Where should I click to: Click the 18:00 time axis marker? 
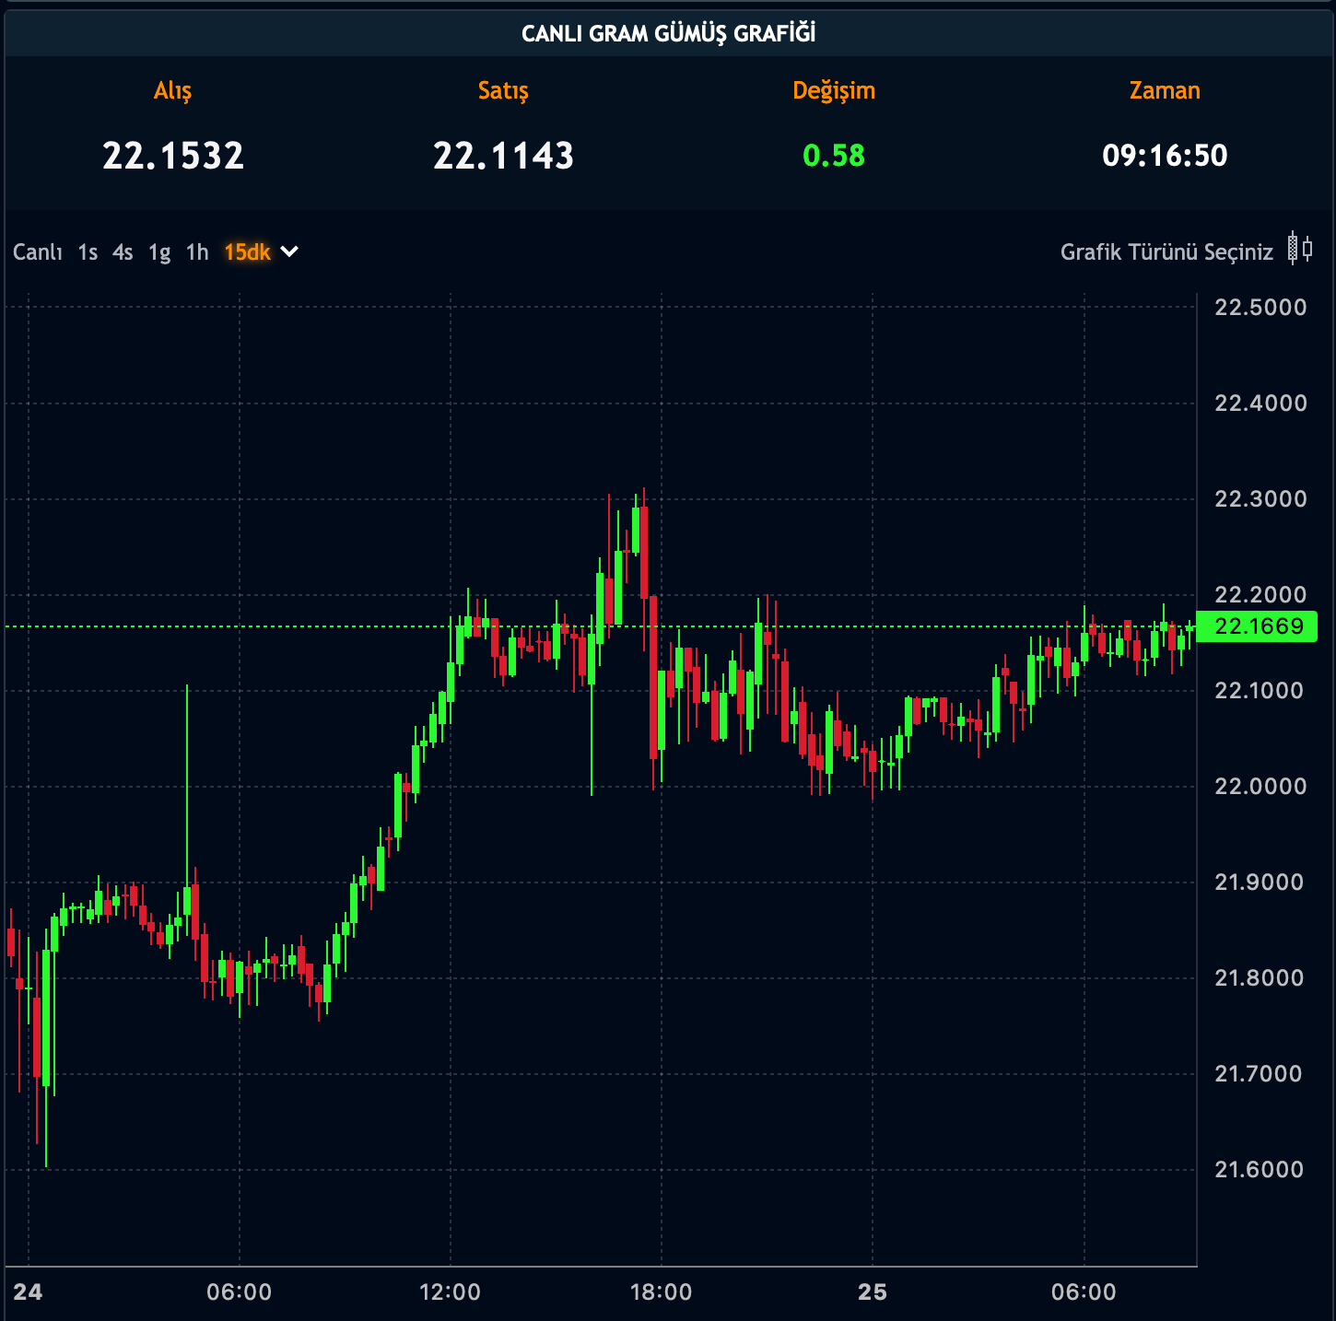click(x=661, y=1292)
